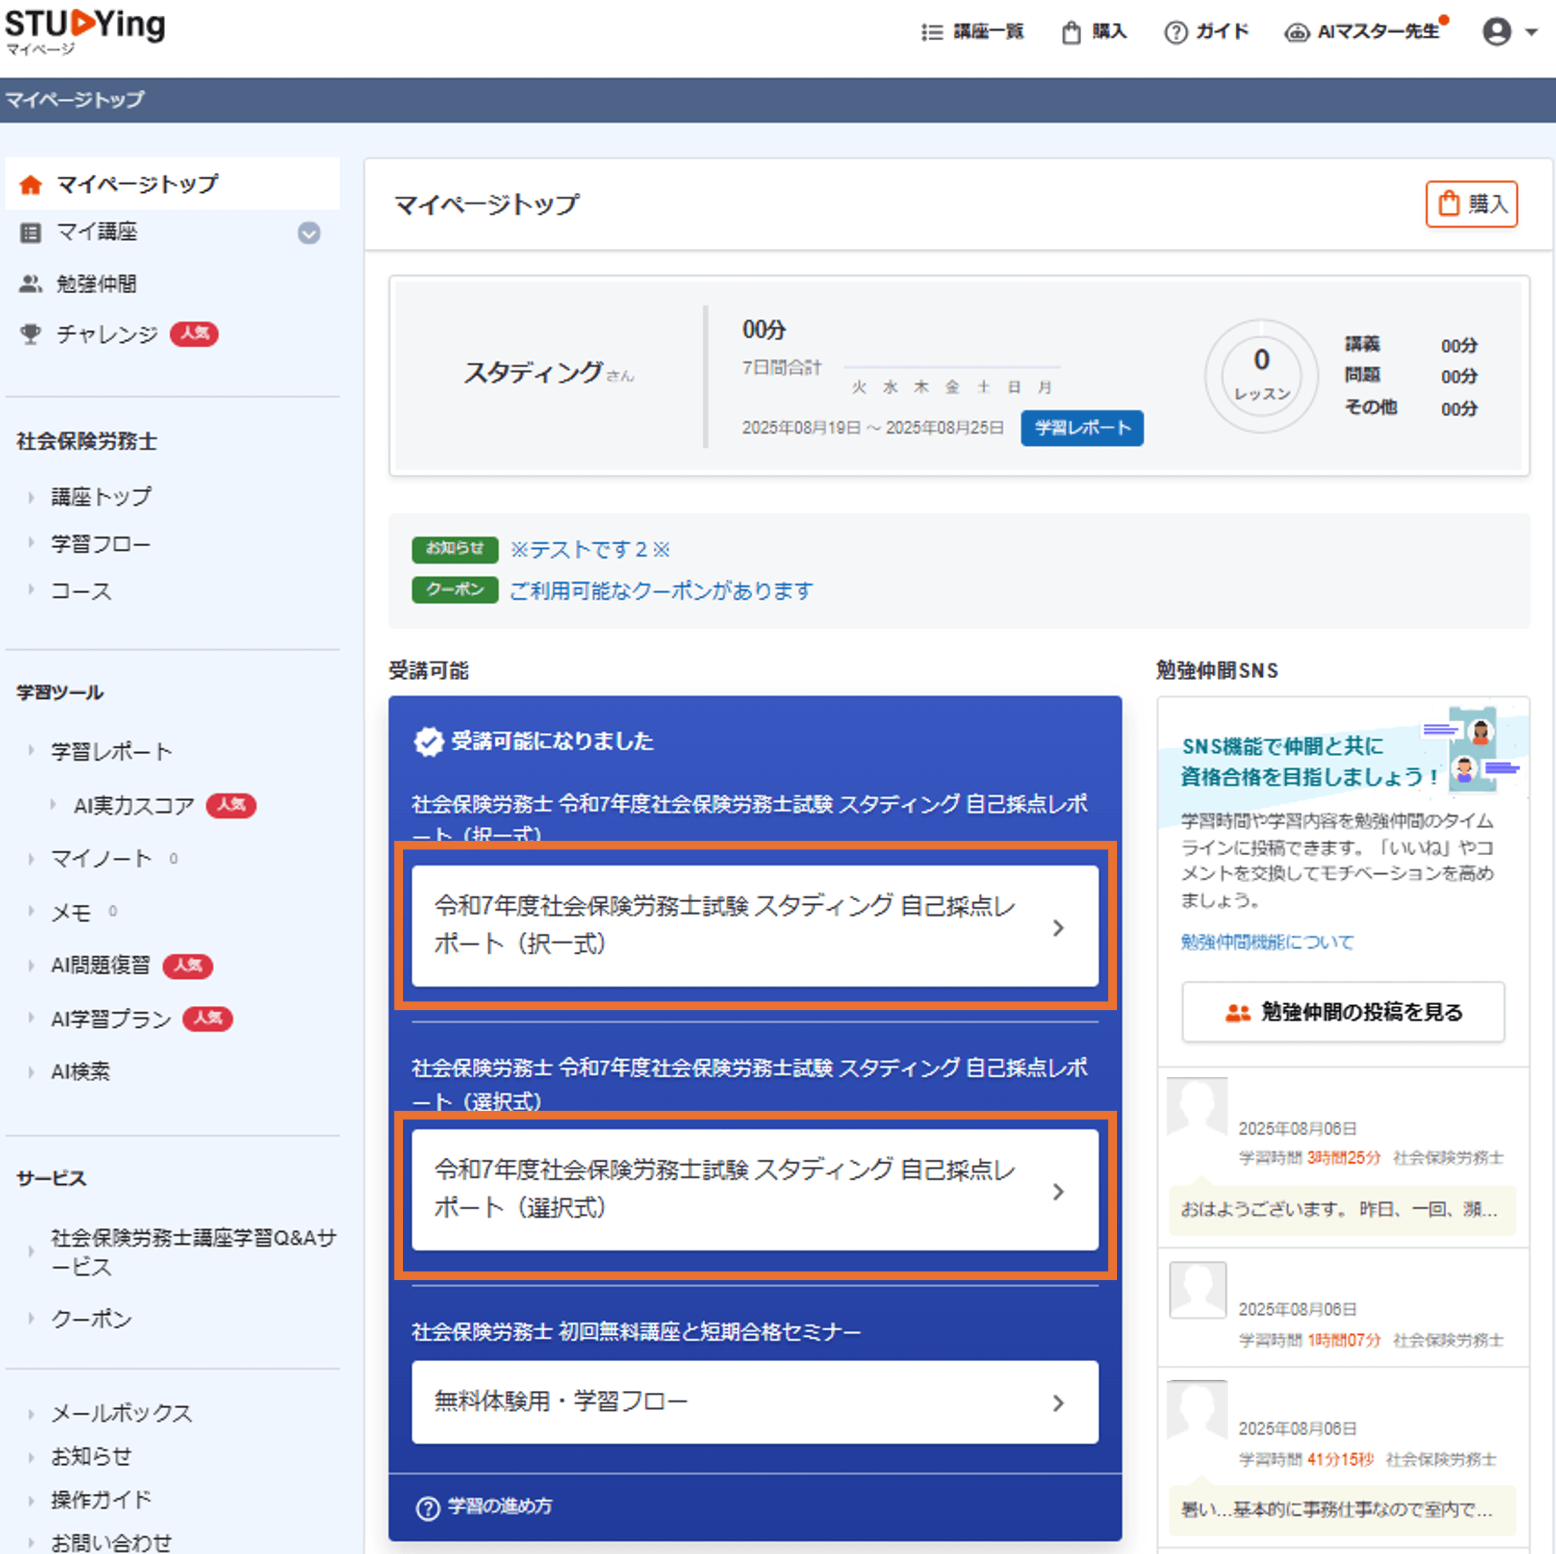Select マイ講座 sidebar menu item
The height and width of the screenshot is (1554, 1556).
point(97,233)
